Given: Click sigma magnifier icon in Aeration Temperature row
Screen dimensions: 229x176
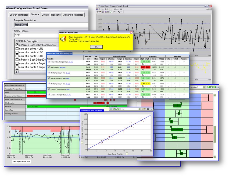Looking at the screenshot, I should [x=143, y=97].
